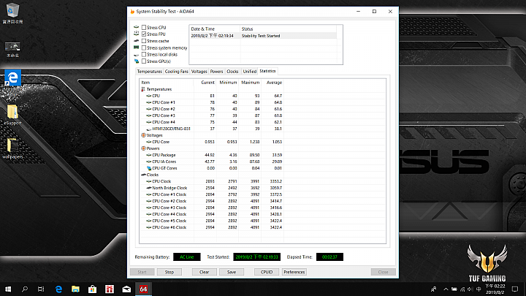Click the Stress CPU chip icon
Image resolution: width=526 pixels, height=296 pixels.
[x=136, y=27]
